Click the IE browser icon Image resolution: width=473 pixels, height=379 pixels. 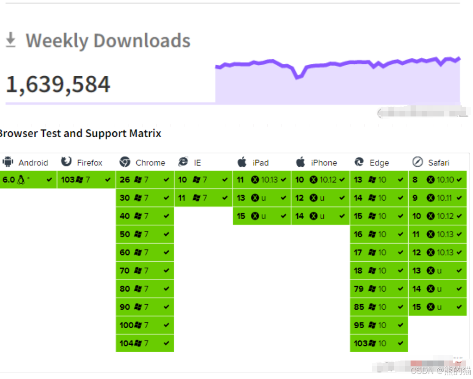click(x=183, y=162)
